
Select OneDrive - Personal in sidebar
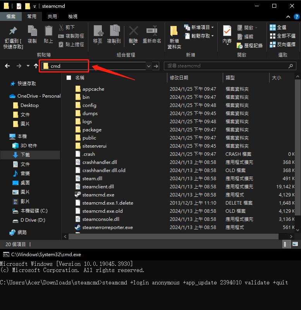coord(35,96)
